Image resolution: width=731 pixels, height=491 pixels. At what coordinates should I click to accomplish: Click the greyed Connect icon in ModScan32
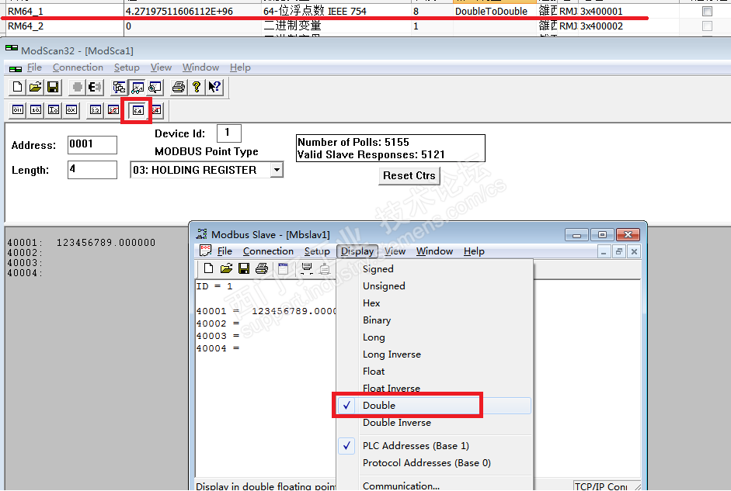(x=78, y=87)
